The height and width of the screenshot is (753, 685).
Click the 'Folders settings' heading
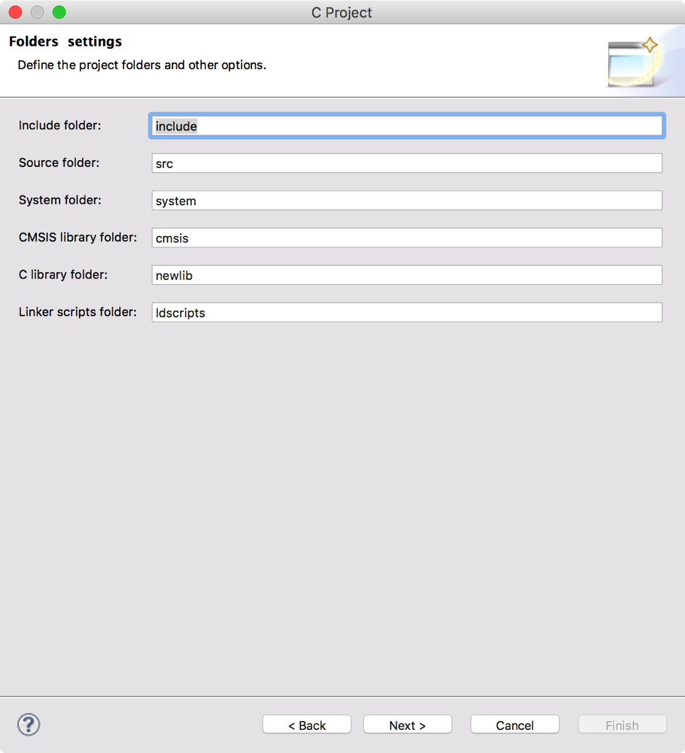click(65, 41)
